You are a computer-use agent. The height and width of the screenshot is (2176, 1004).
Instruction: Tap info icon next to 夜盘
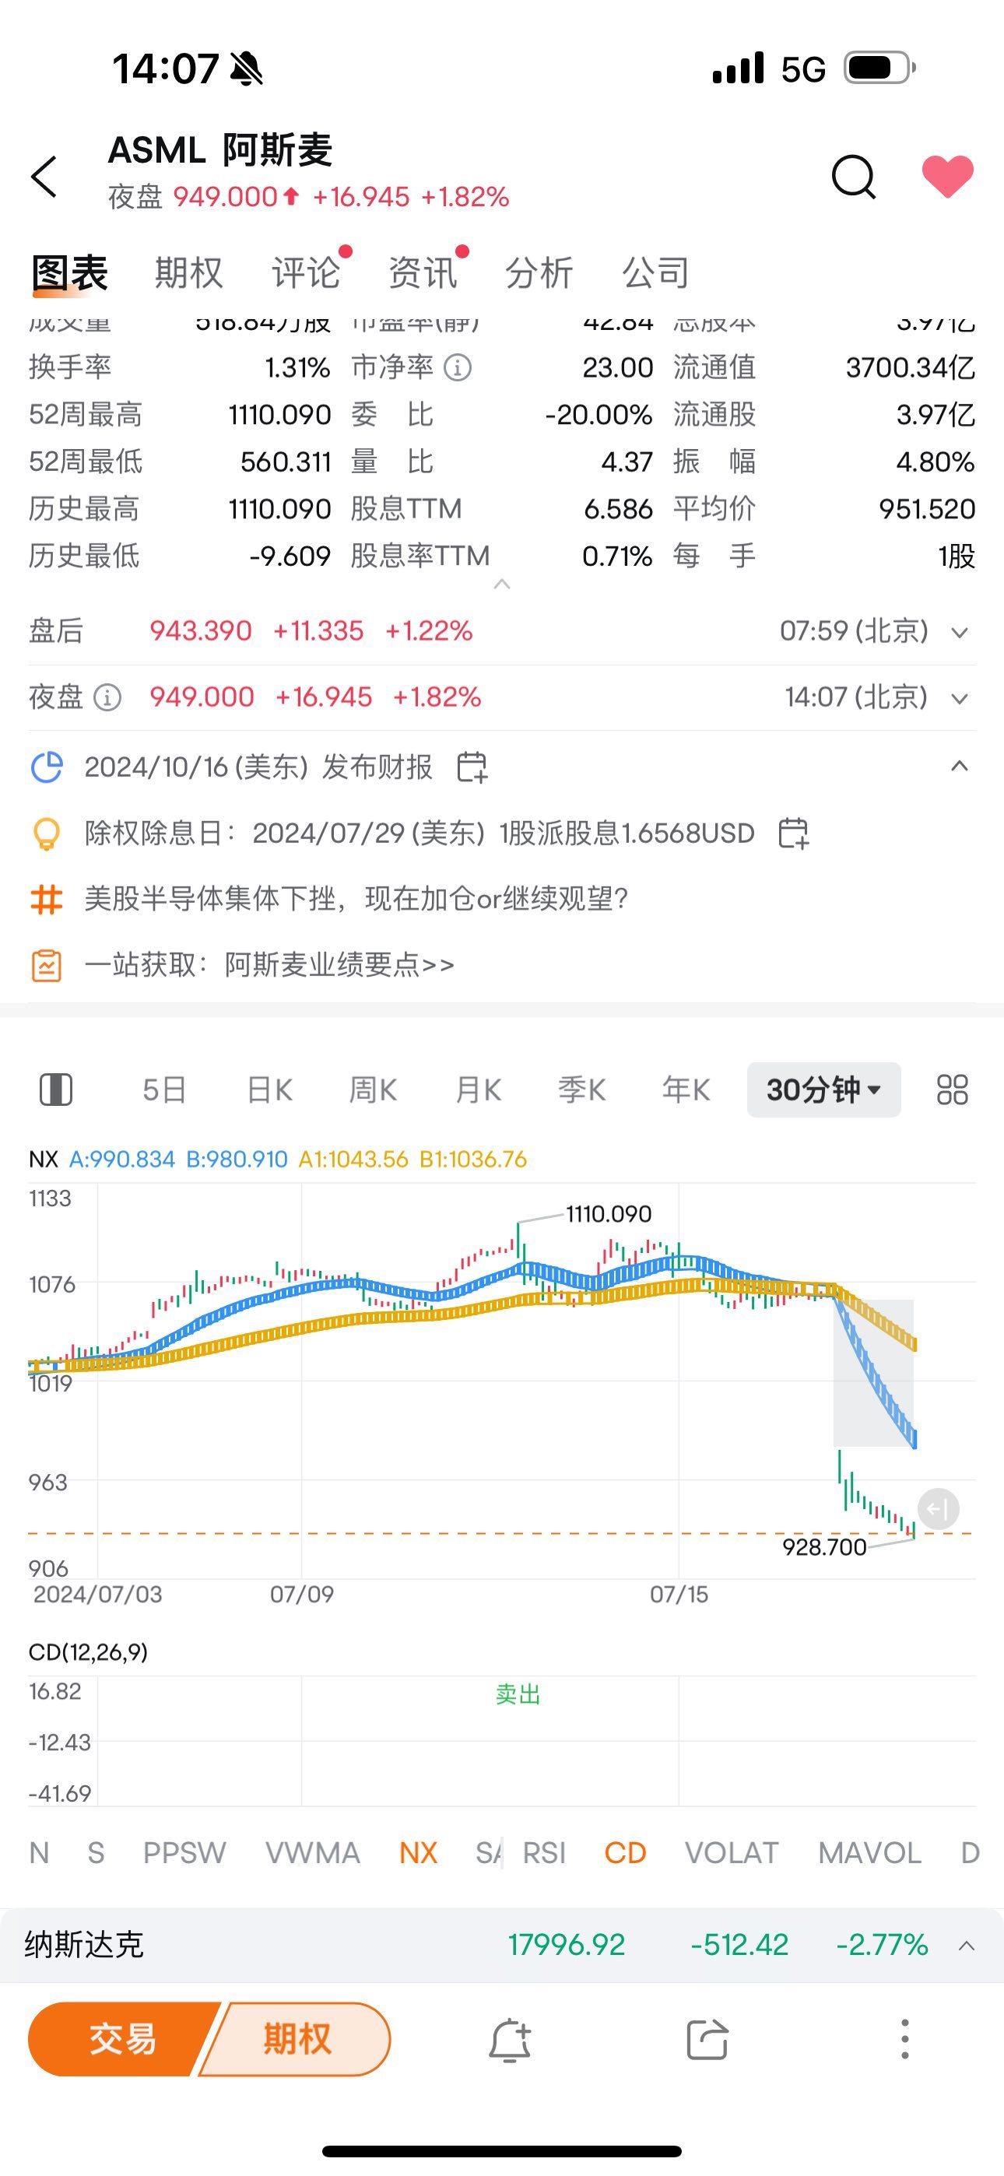(x=107, y=698)
